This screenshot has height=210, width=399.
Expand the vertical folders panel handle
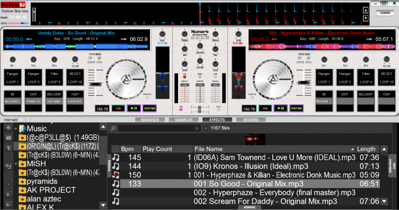[x=109, y=166]
